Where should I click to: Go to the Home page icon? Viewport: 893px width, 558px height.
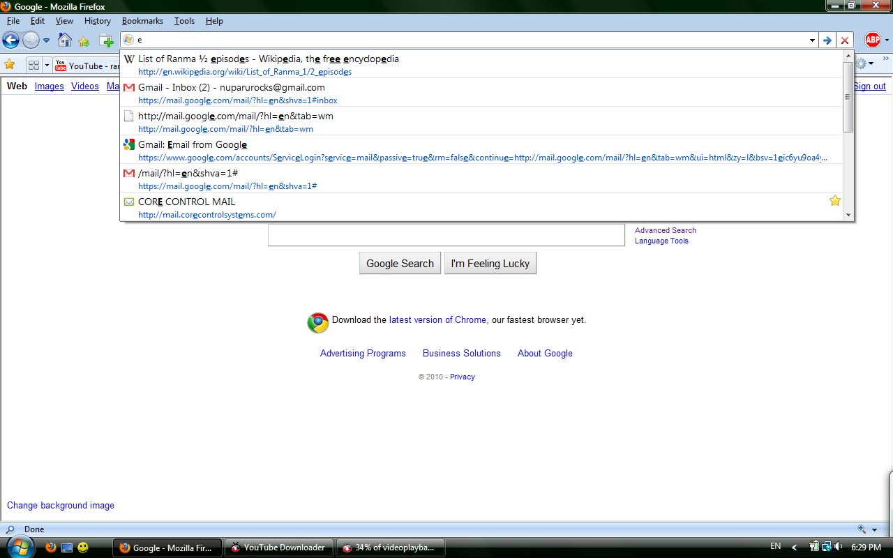pyautogui.click(x=64, y=40)
